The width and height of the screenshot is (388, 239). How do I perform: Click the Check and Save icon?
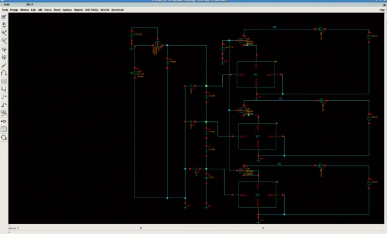pyautogui.click(x=4, y=17)
